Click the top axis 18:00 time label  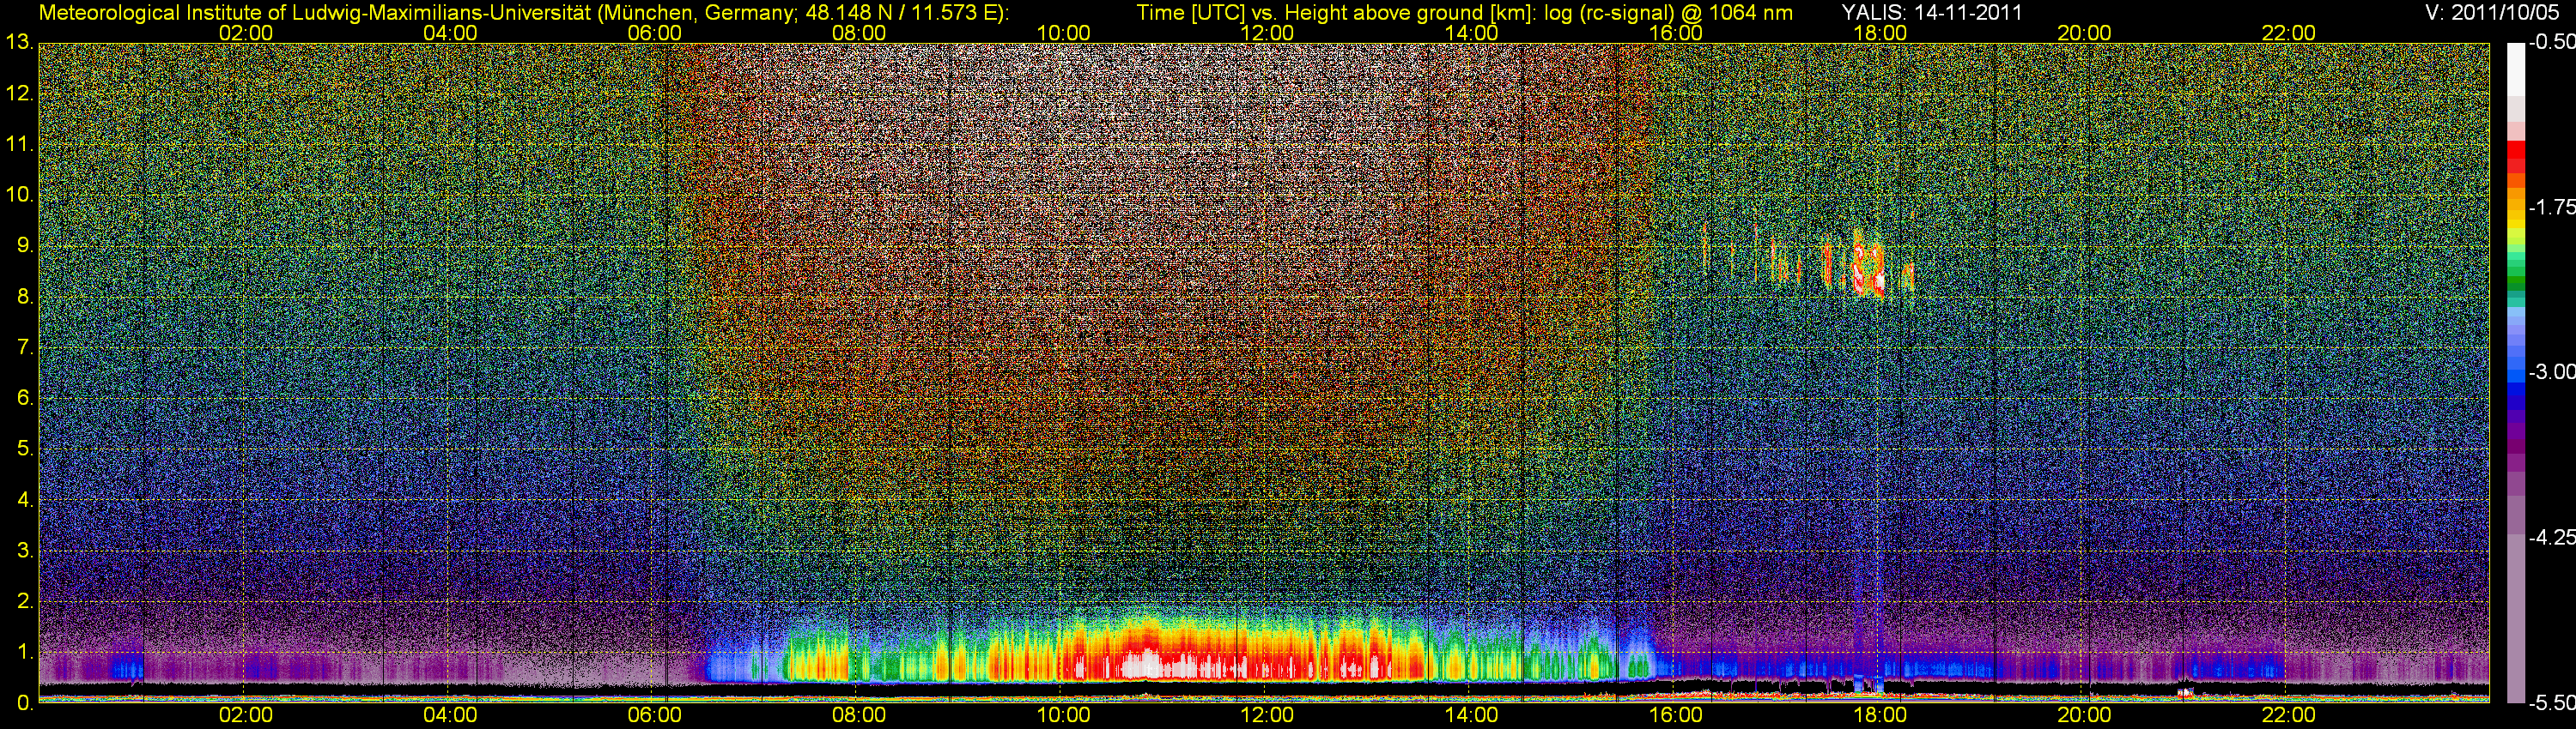pyautogui.click(x=1880, y=33)
